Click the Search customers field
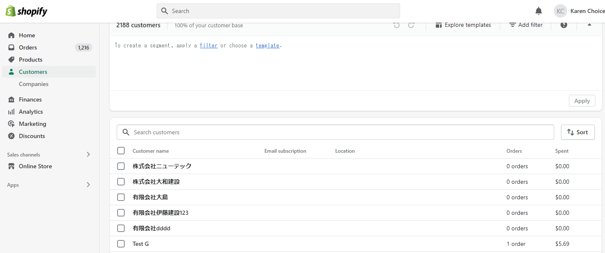 pos(335,132)
